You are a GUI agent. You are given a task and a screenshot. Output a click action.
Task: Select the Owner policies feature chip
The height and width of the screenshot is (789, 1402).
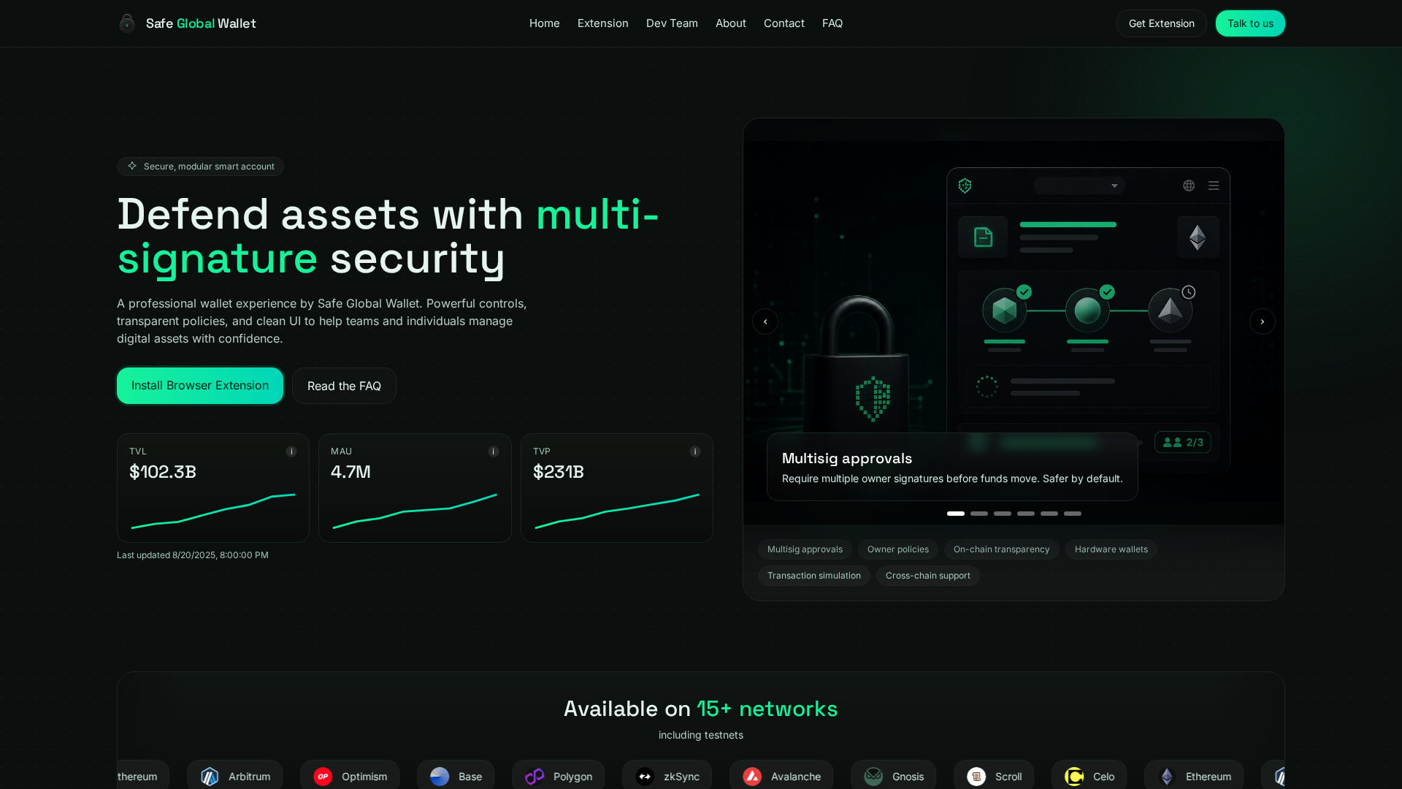(x=898, y=549)
